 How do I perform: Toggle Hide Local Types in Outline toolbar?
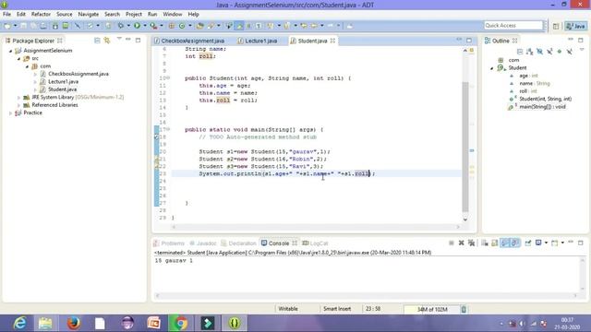pyautogui.click(x=569, y=52)
